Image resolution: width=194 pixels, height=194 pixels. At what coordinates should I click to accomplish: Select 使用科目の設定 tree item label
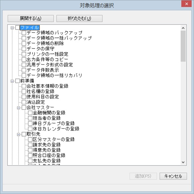pyautogui.click(x=43, y=97)
